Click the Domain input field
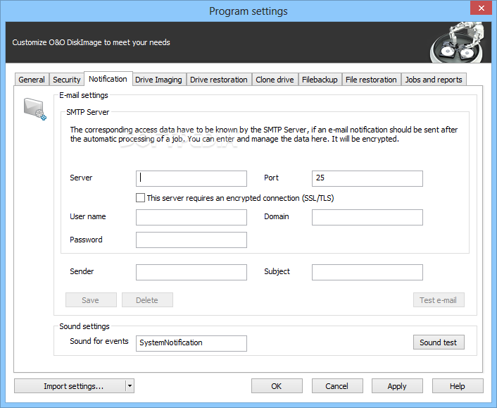Image resolution: width=497 pixels, height=408 pixels. coord(367,217)
